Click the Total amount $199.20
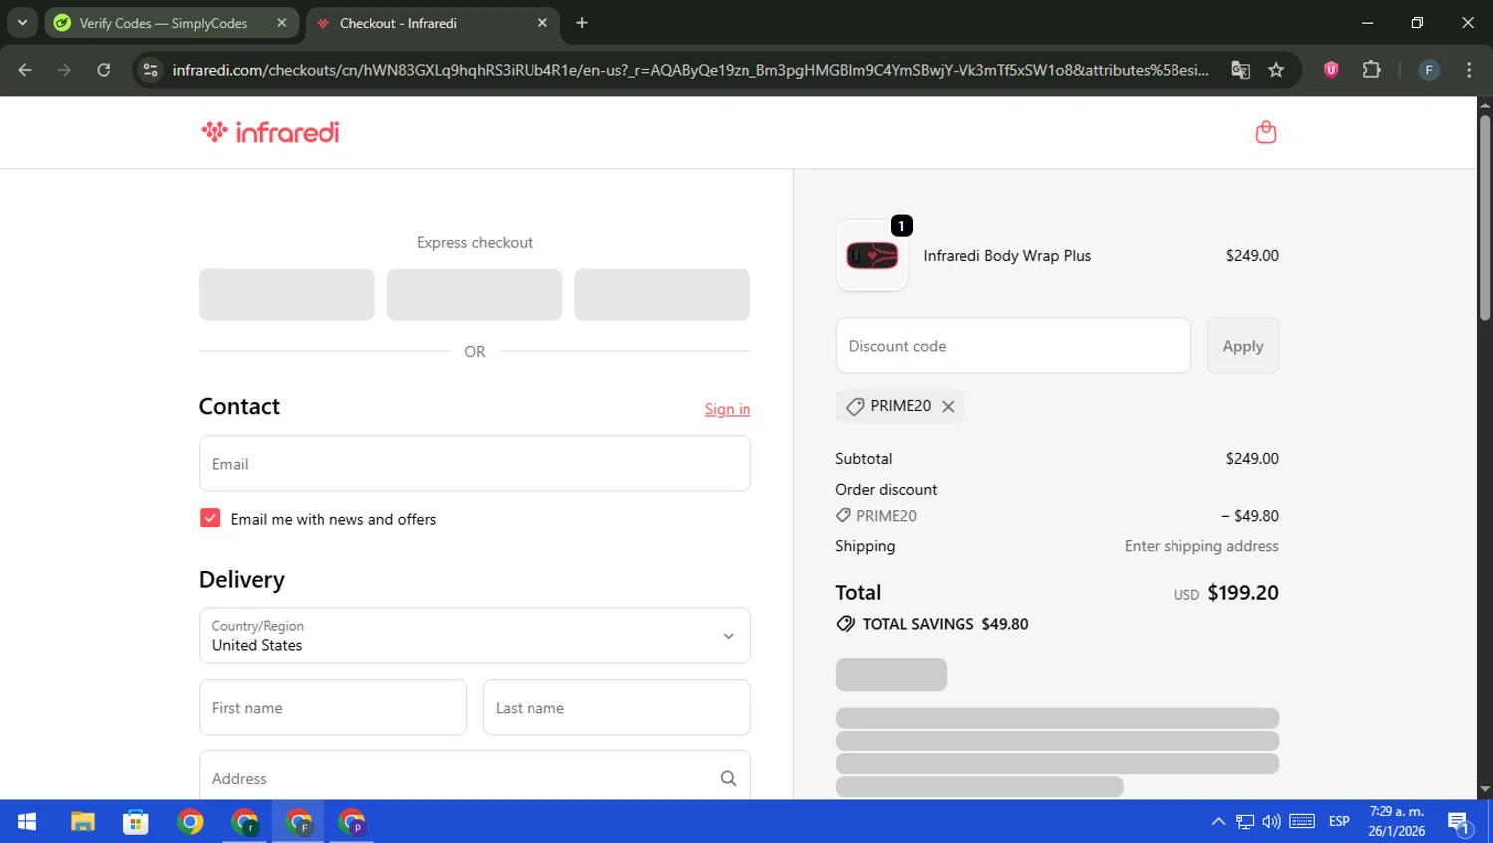The width and height of the screenshot is (1493, 843). [x=1243, y=593]
